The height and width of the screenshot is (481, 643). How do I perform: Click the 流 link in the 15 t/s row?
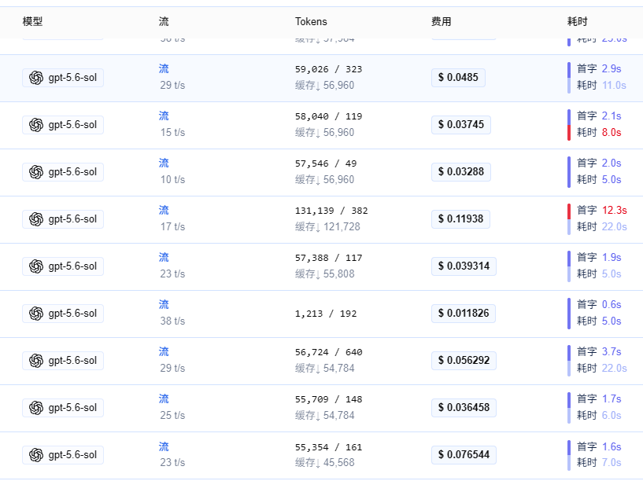[x=164, y=116]
